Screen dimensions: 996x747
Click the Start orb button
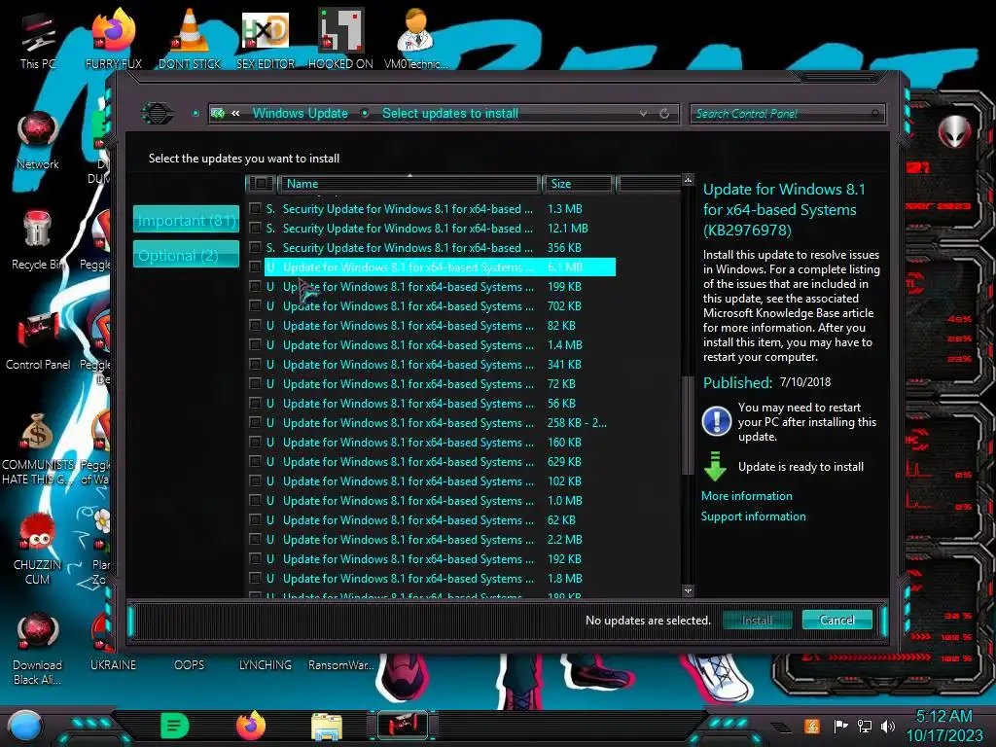[24, 726]
